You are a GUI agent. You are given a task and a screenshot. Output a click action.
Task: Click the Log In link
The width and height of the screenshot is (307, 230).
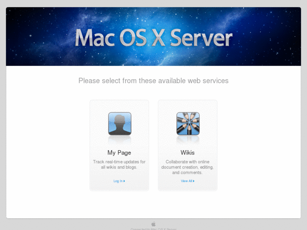tap(119, 181)
